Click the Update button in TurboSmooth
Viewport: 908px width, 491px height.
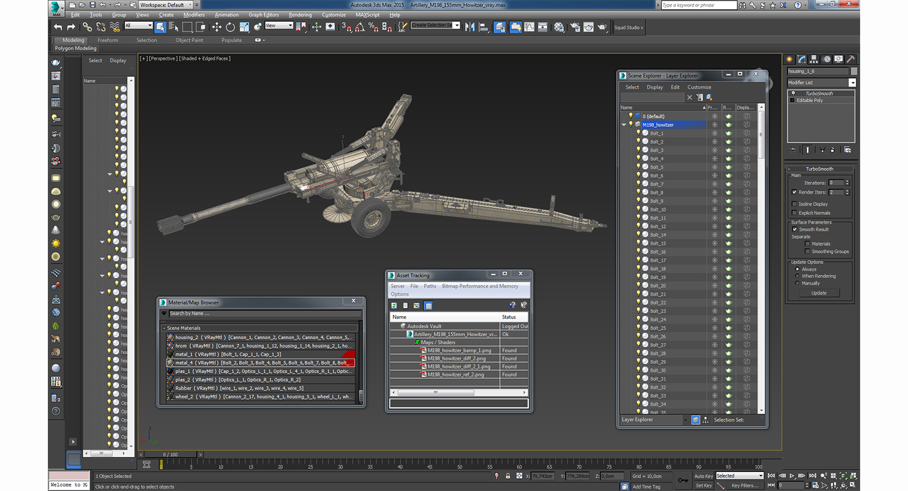tap(819, 293)
